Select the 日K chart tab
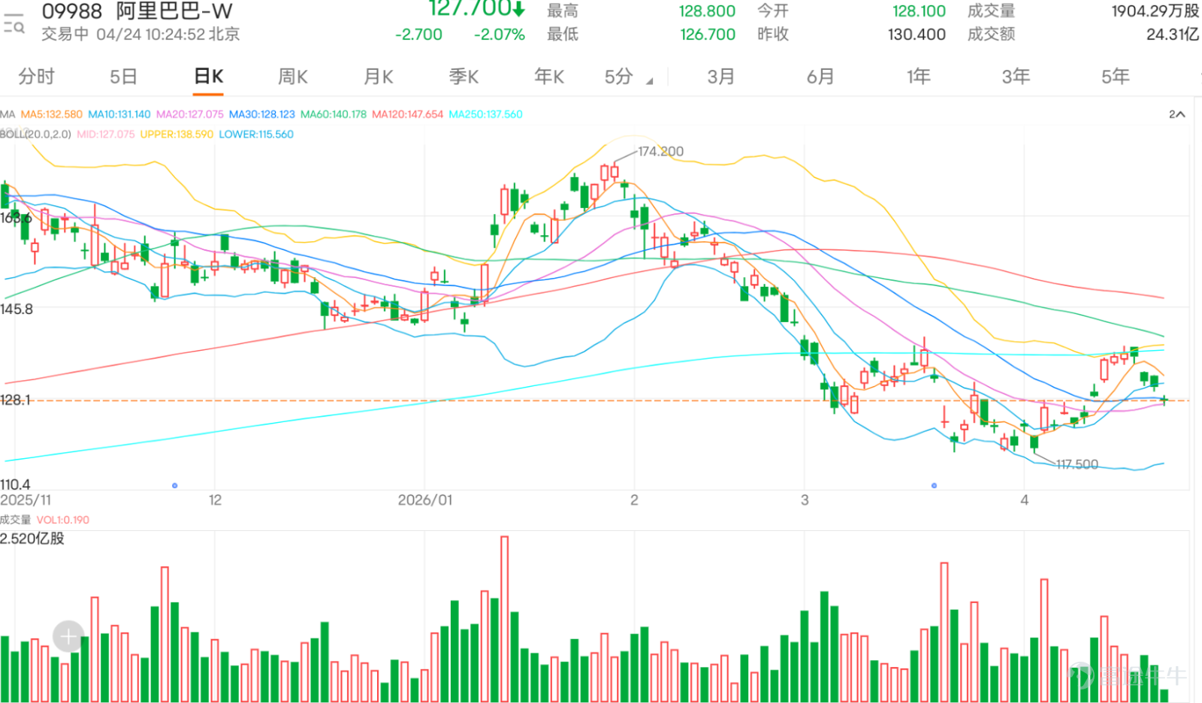 click(x=208, y=77)
